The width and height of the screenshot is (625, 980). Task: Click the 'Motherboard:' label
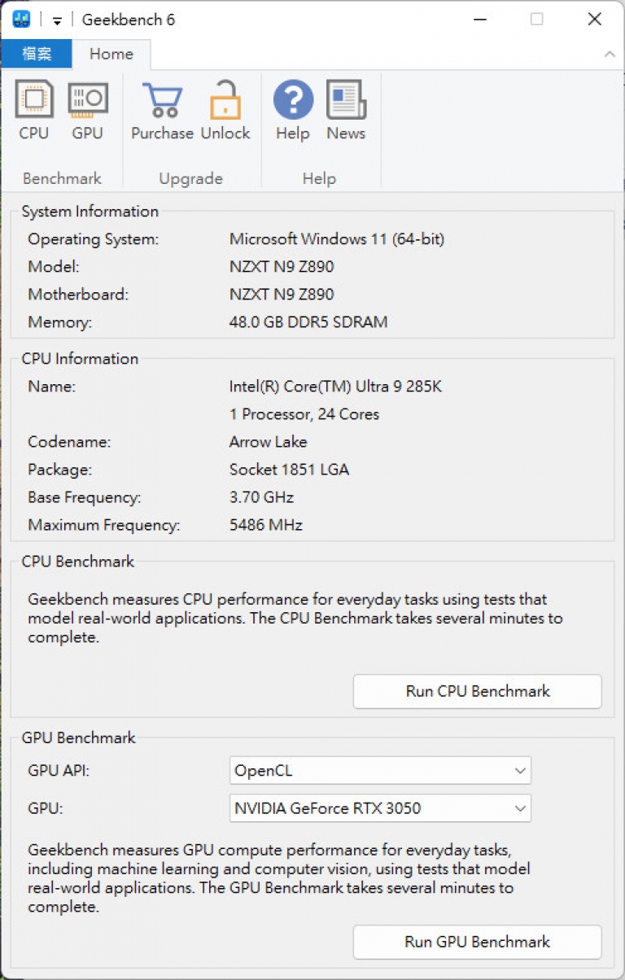point(78,294)
